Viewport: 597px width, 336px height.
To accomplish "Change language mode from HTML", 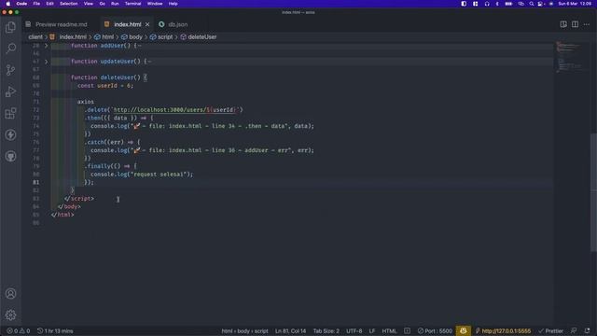I will (389, 331).
